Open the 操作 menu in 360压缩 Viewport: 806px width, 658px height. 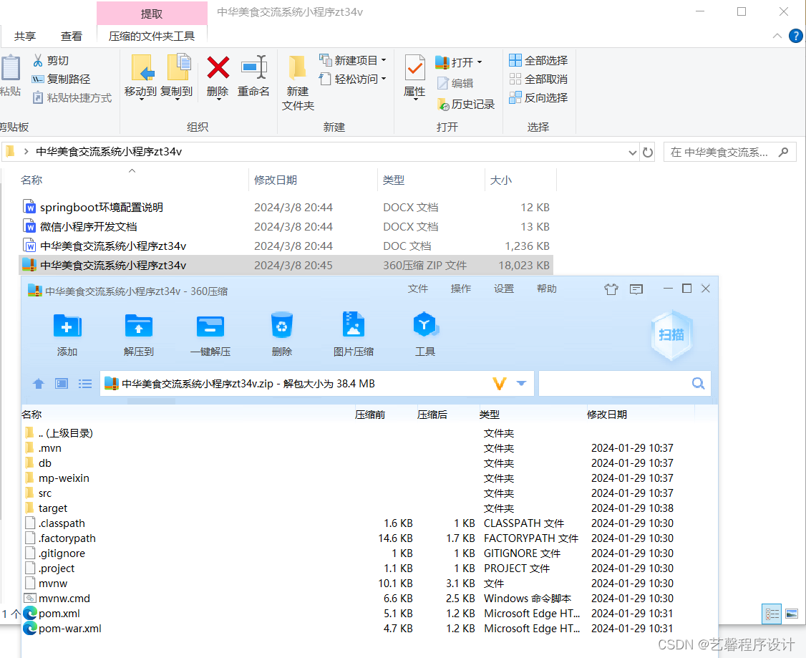coord(460,289)
